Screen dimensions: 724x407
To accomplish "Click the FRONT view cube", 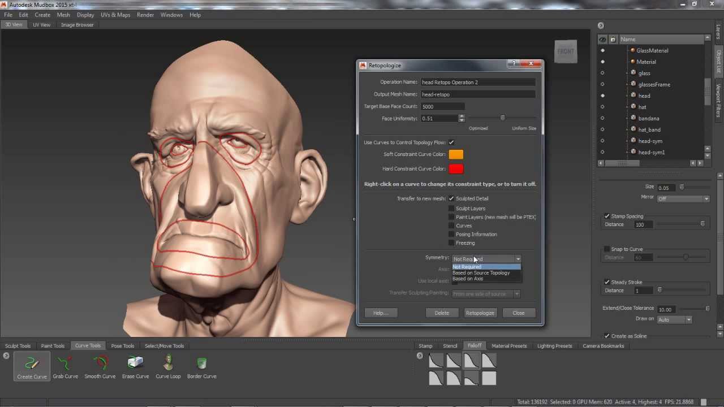I will [x=566, y=51].
